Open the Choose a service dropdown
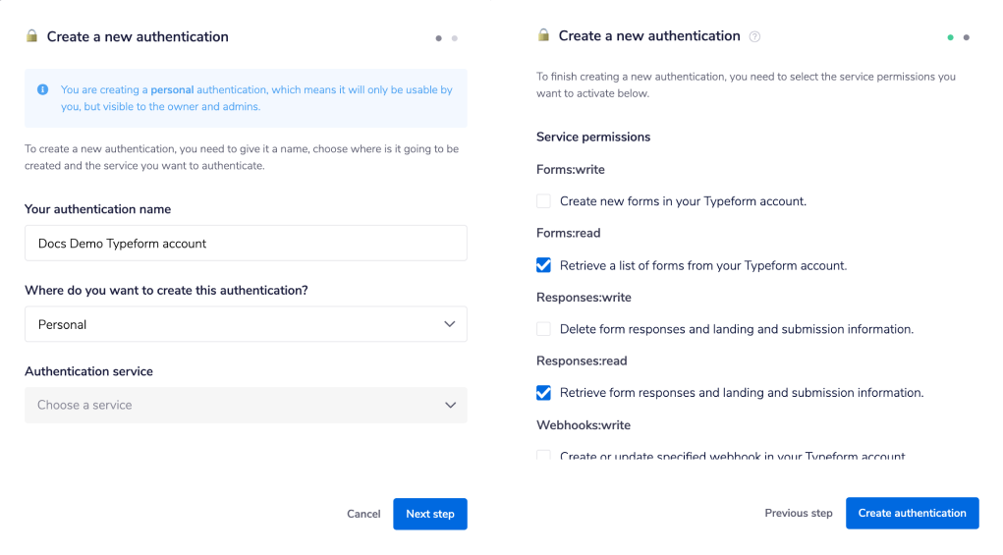 pos(245,405)
